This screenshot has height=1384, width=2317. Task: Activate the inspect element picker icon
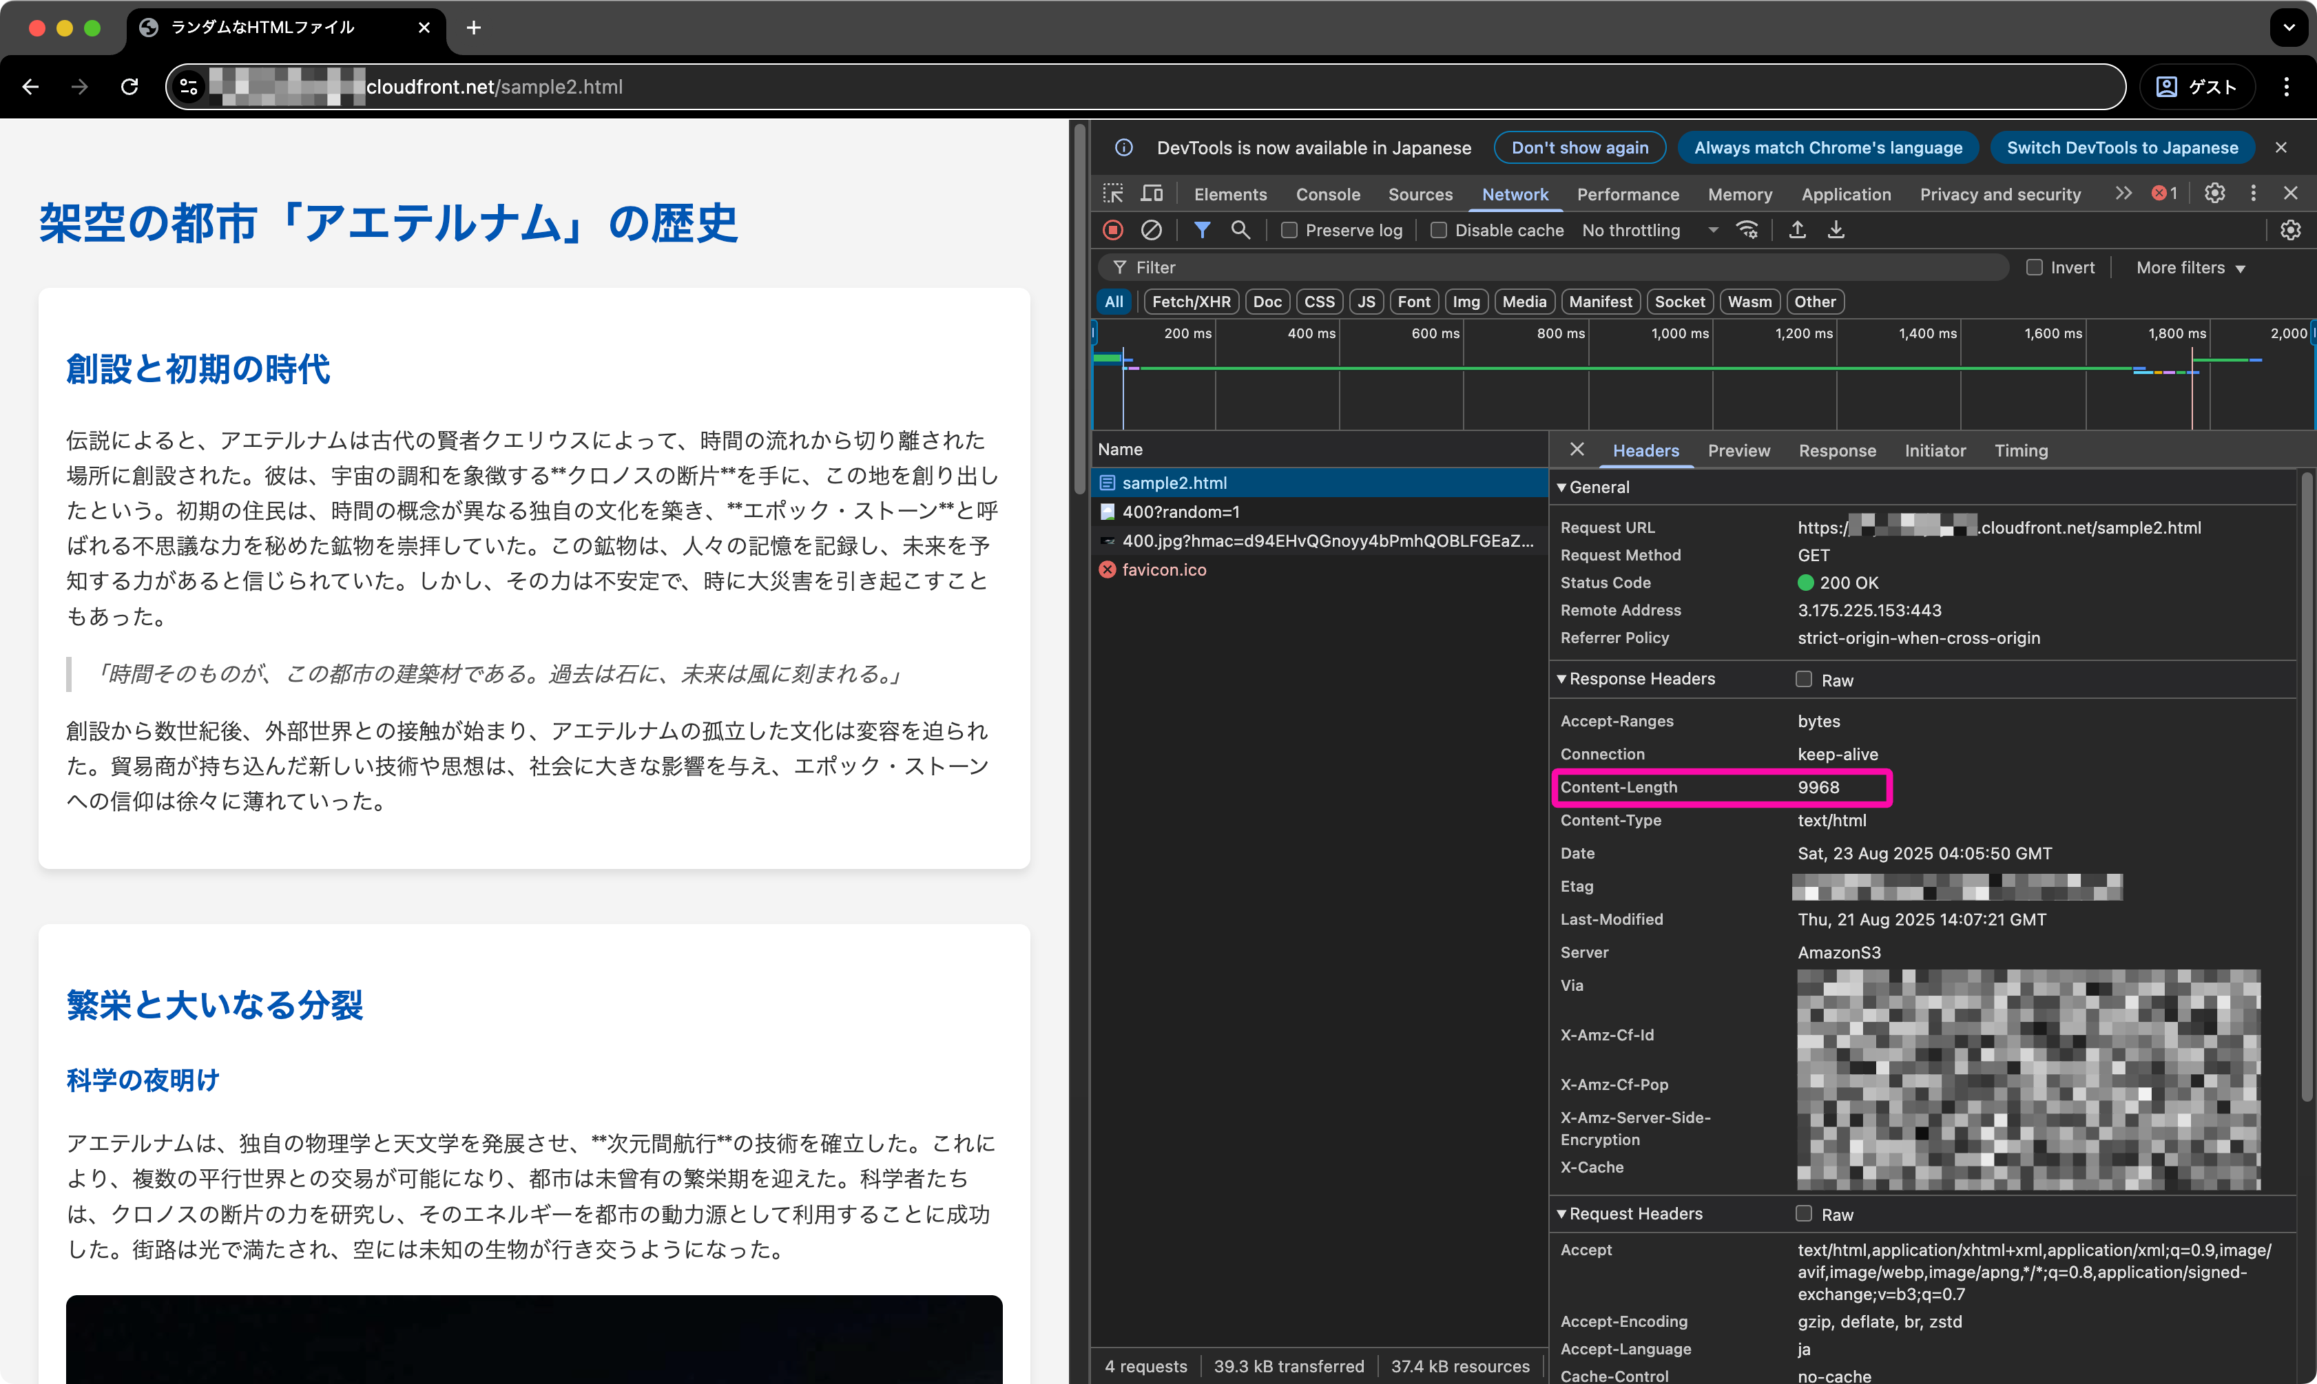coord(1114,193)
